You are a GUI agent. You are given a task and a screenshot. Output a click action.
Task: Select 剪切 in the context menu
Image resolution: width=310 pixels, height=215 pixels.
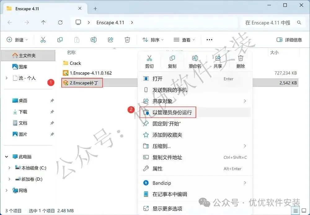coord(149,62)
